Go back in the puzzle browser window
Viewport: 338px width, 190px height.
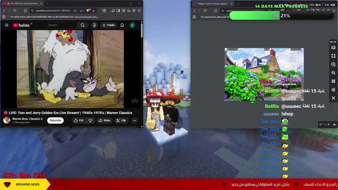pos(194,11)
